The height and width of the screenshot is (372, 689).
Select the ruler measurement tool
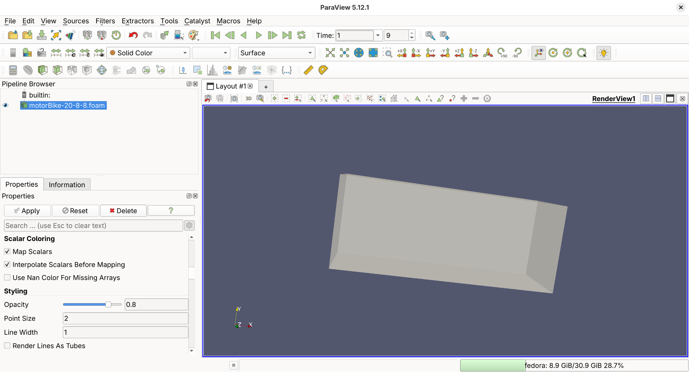308,70
